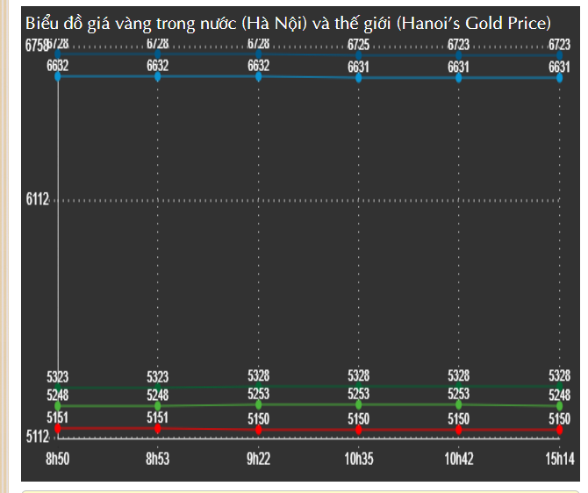Select the red data point at 15h14
This screenshot has width=588, height=493.
[x=560, y=430]
